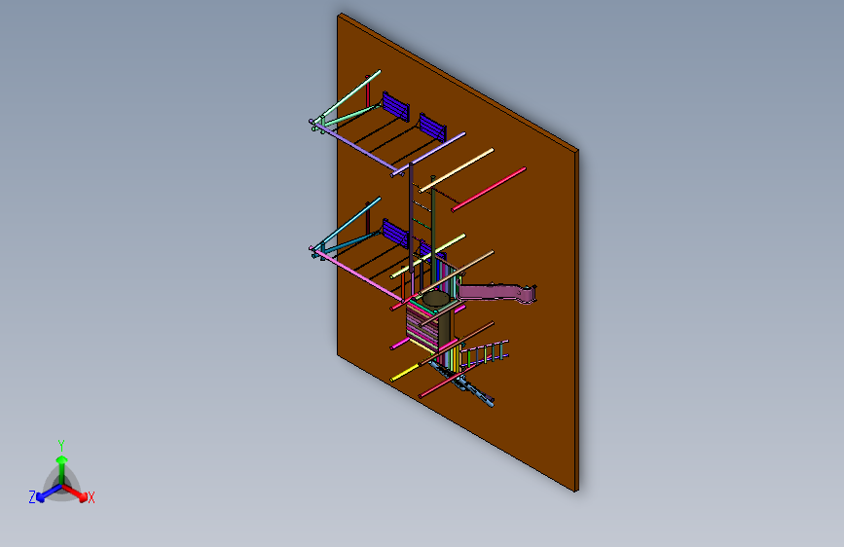Viewport: 844px width, 547px height.
Task: Select the lower platform's pink front rail
Action: (x=356, y=274)
